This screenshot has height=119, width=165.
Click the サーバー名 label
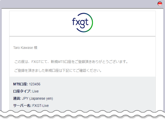(x=22, y=106)
